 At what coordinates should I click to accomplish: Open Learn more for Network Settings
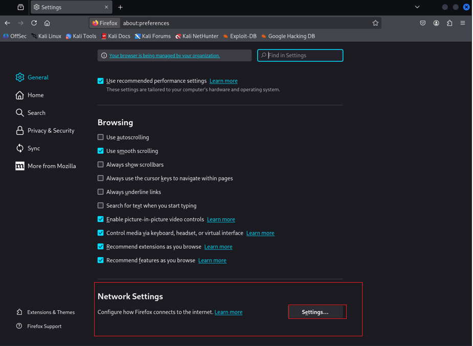(x=229, y=312)
